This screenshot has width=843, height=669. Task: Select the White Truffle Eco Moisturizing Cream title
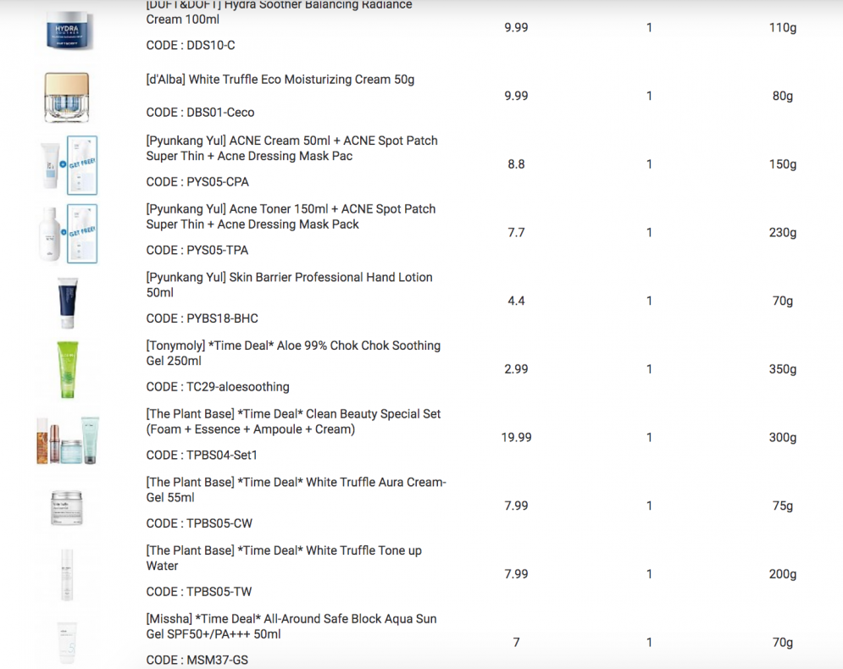[x=280, y=80]
